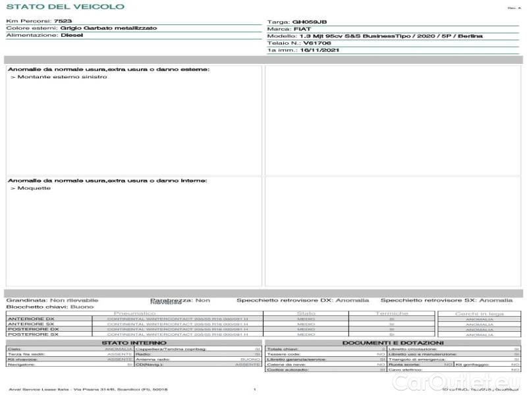The width and height of the screenshot is (527, 395).
Task: Click the 'STATO DEL VEICOLO' heading
Action: click(65, 7)
